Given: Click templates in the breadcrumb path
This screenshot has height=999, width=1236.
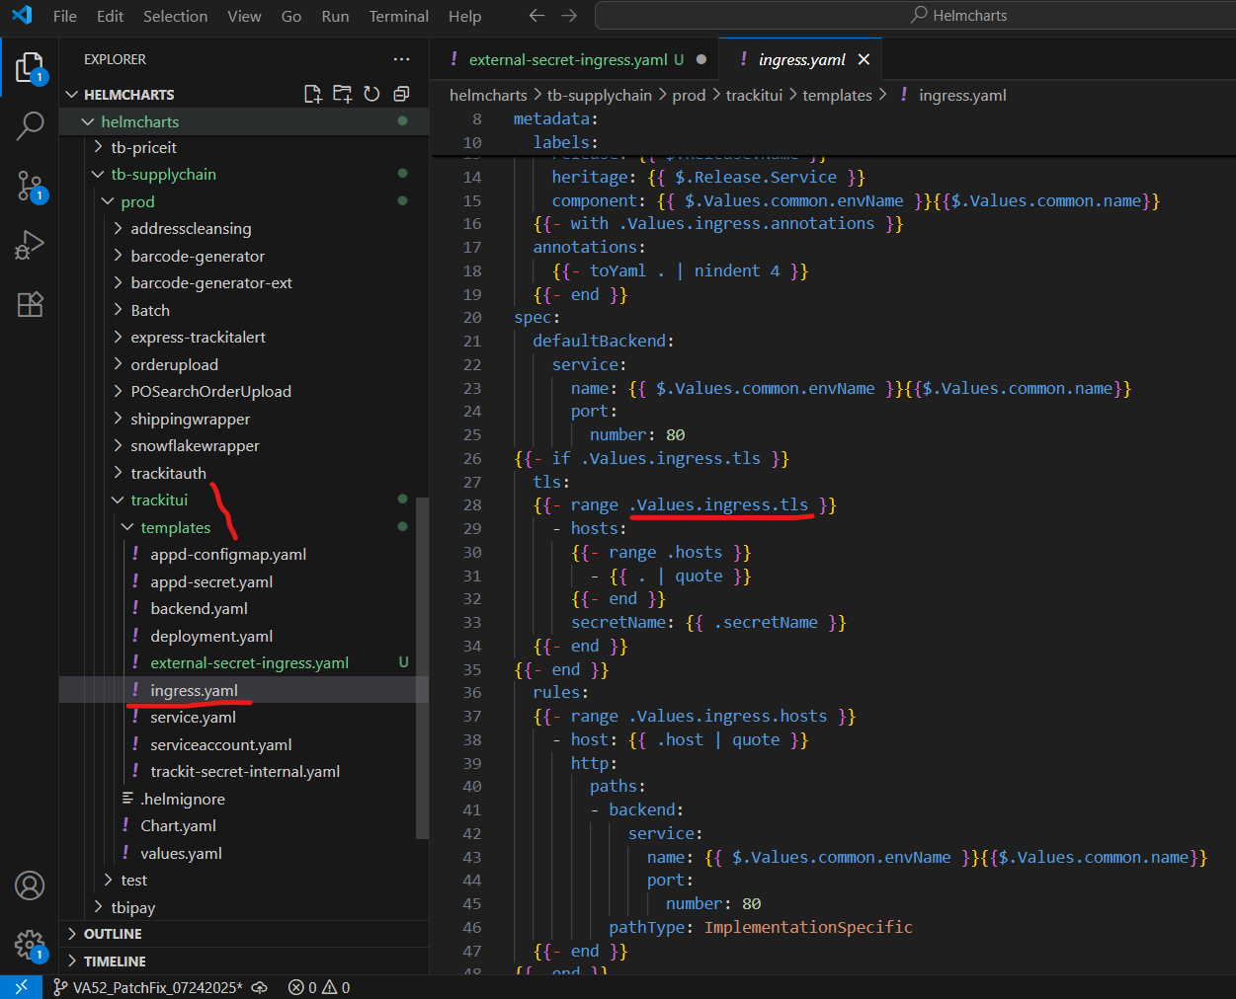Looking at the screenshot, I should click(x=836, y=95).
